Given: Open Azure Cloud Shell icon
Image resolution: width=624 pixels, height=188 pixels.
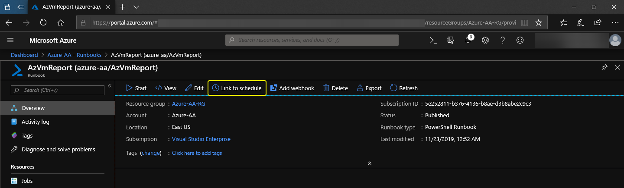Looking at the screenshot, I should coord(432,40).
